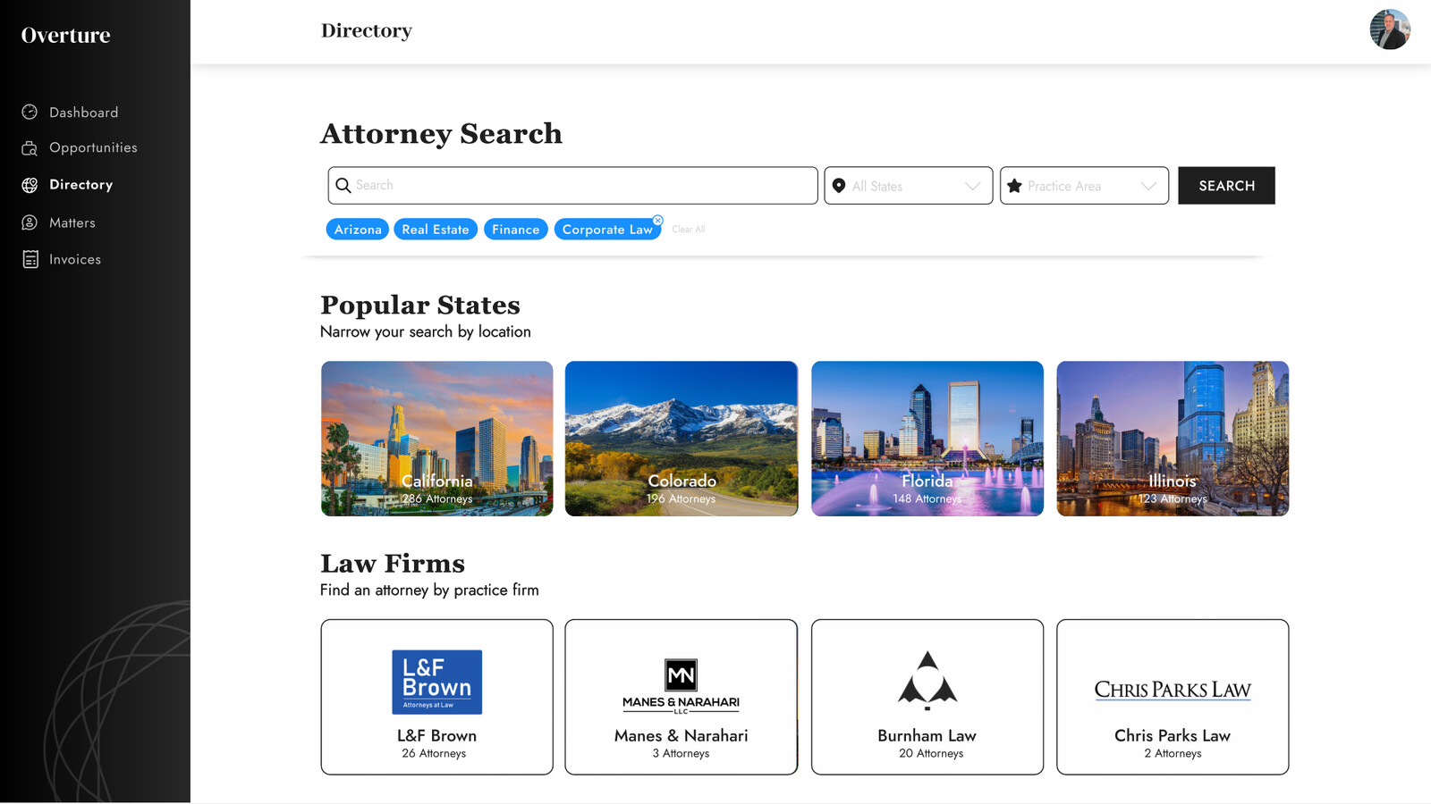Click the Clear All link
The image size is (1431, 804).
tap(689, 230)
